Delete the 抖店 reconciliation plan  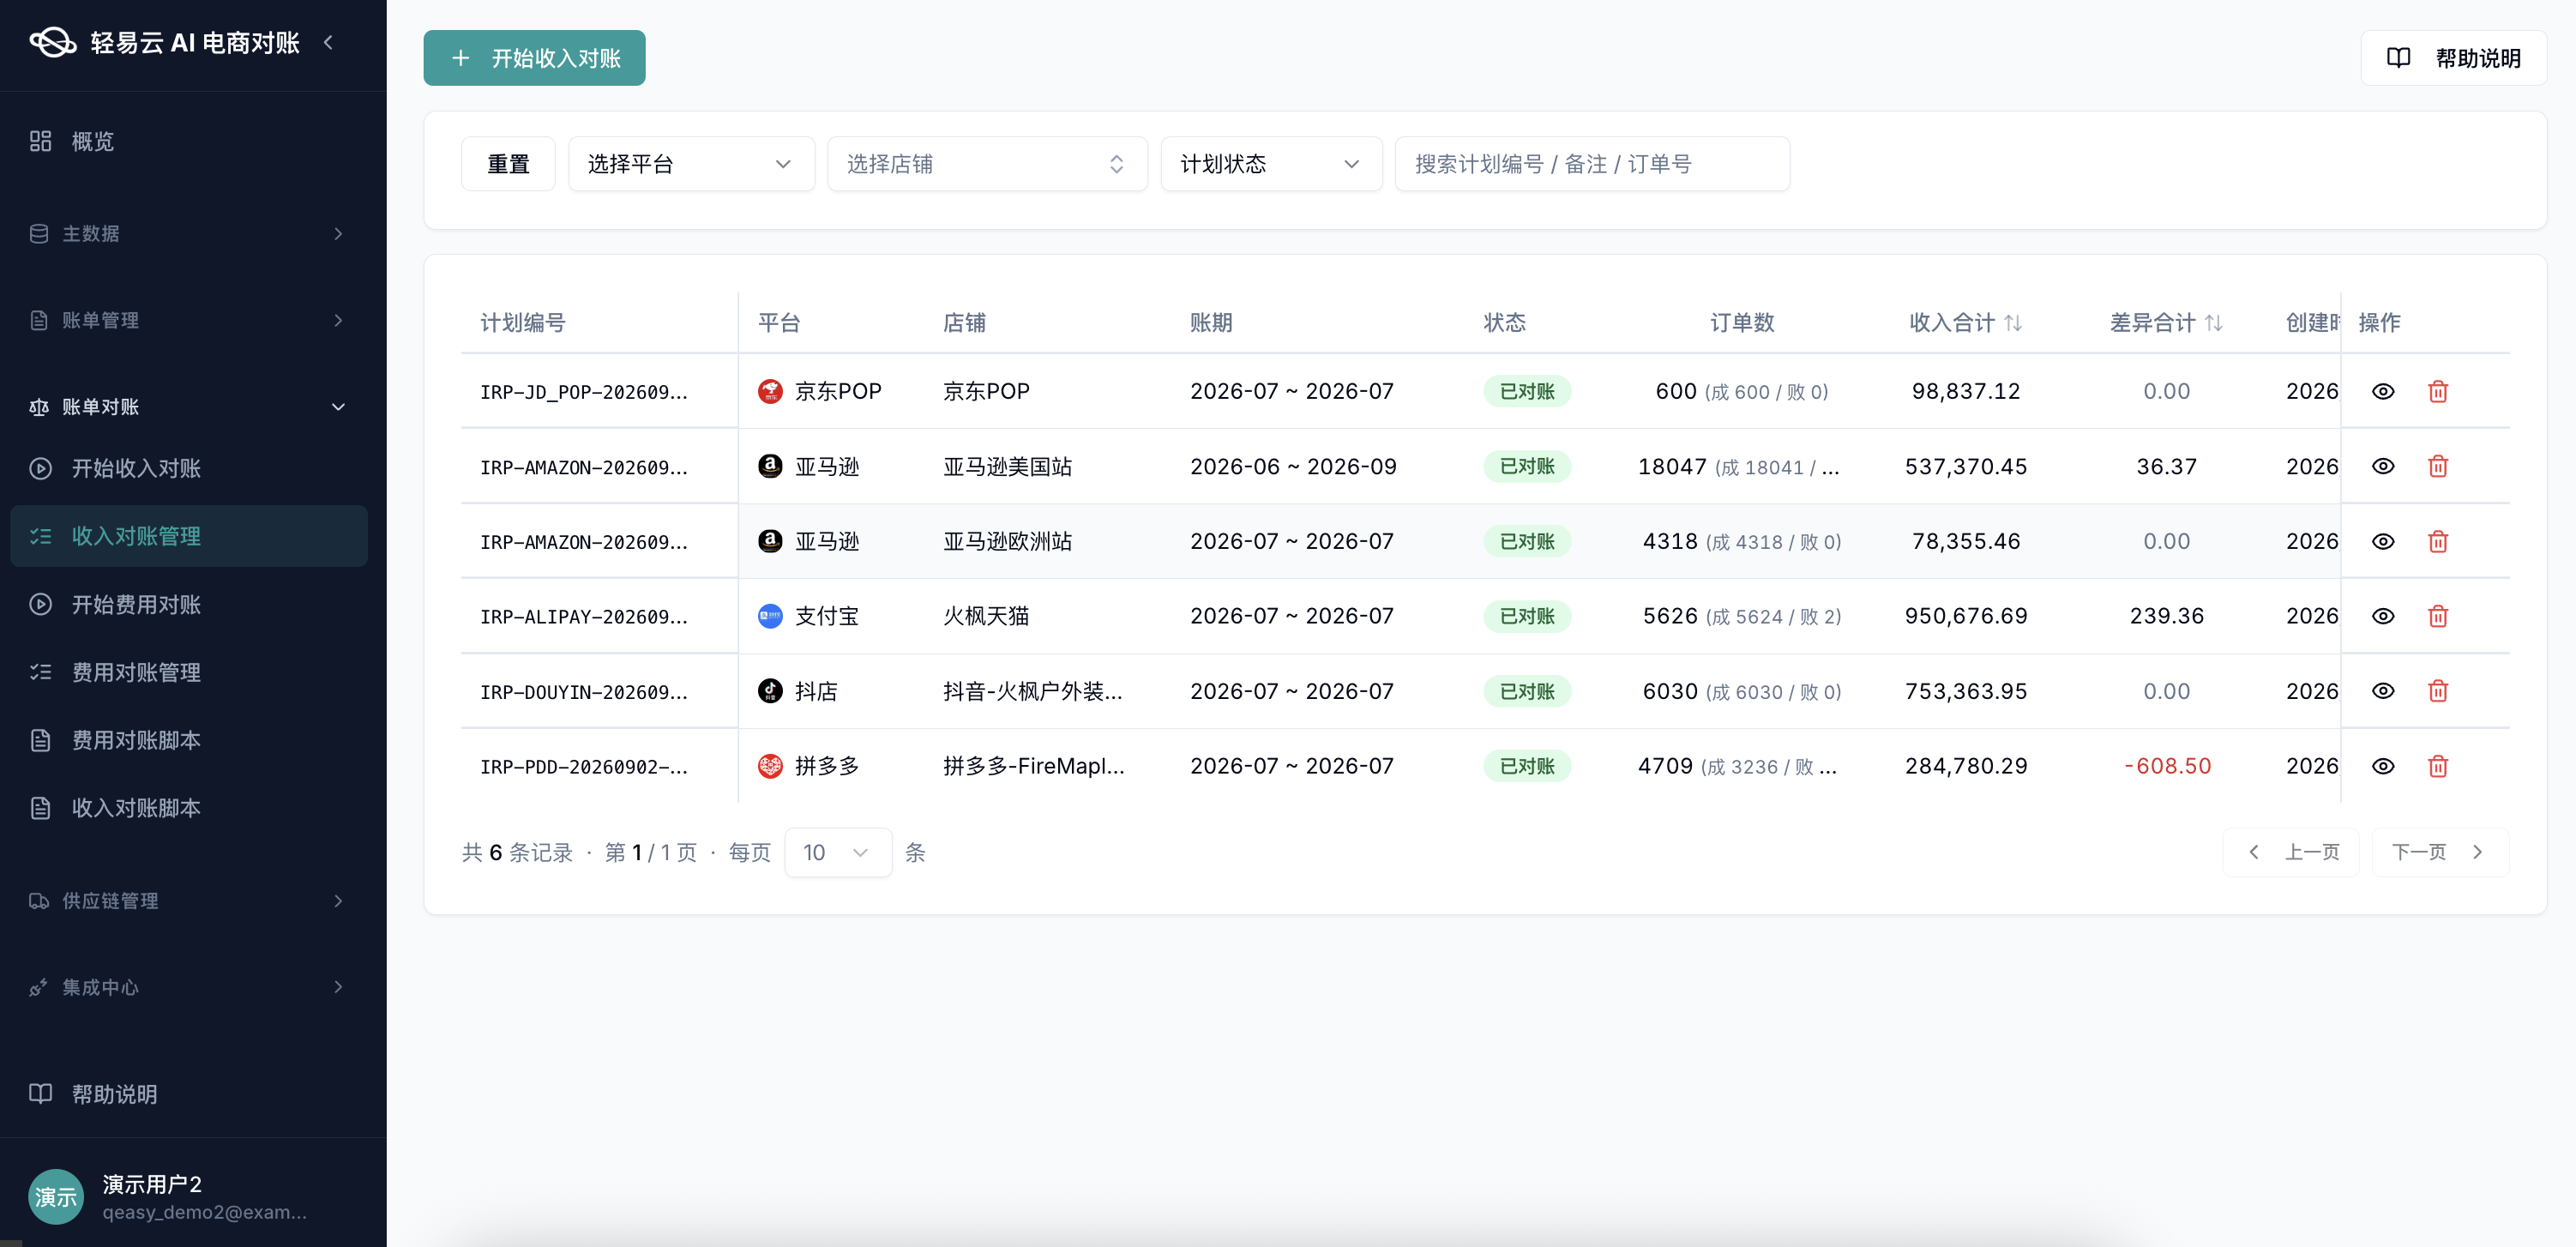2438,691
